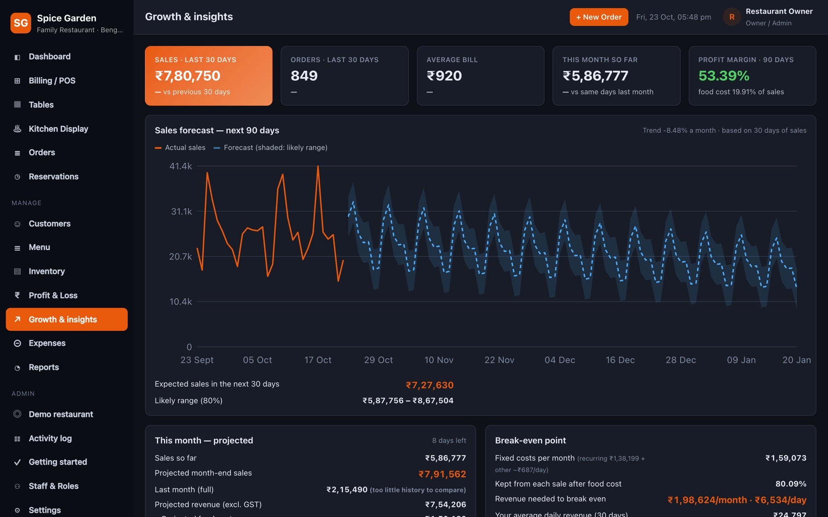This screenshot has height=517, width=828.
Task: Click the Customers smiley icon
Action: (x=17, y=224)
